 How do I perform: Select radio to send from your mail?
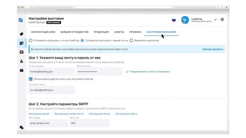point(82,41)
